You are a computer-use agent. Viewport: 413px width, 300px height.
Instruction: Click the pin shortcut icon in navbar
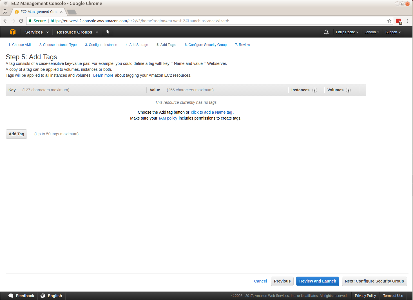point(108,32)
